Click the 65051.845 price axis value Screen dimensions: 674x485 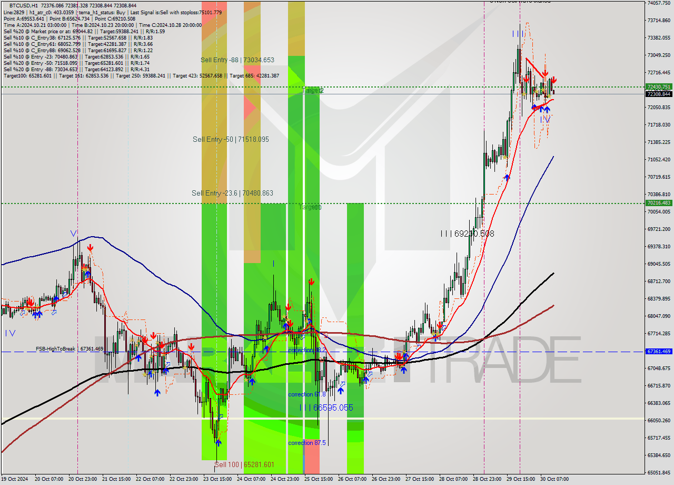pos(659,472)
